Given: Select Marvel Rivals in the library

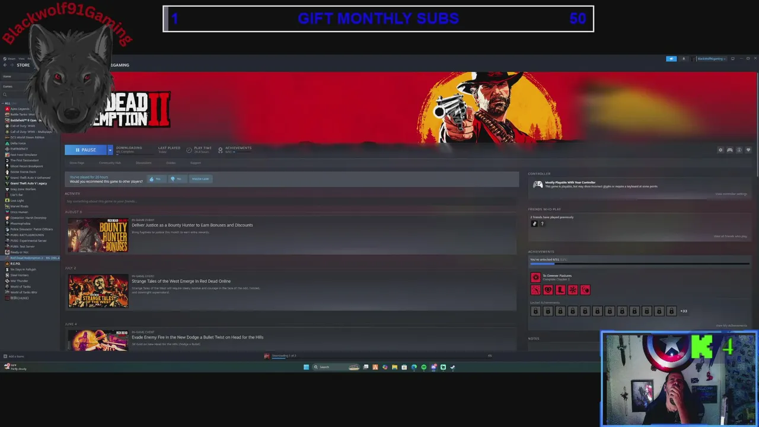Looking at the screenshot, I should (19, 206).
